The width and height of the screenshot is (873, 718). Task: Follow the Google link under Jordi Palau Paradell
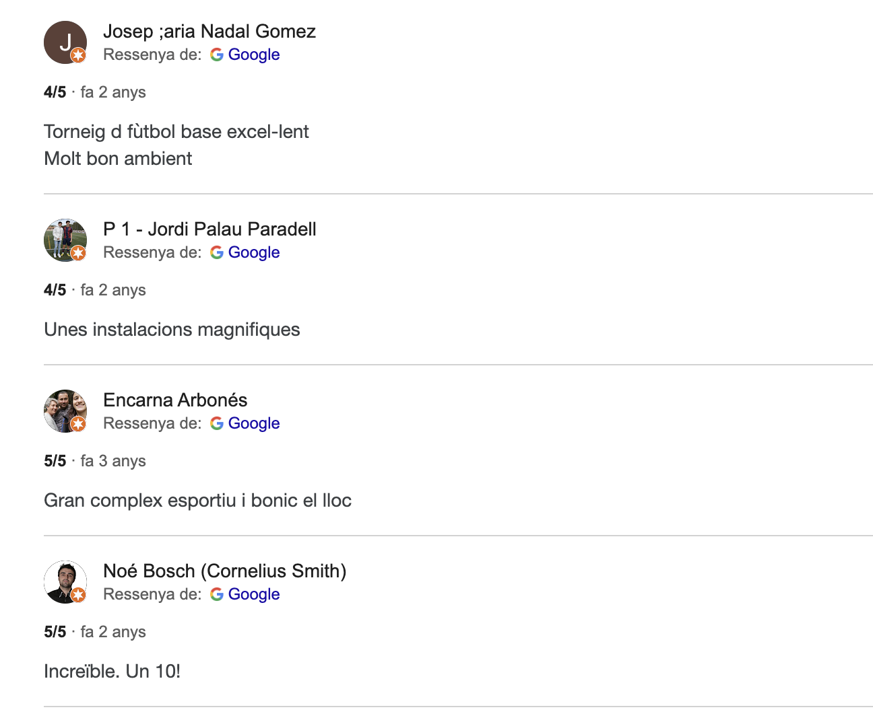point(254,253)
